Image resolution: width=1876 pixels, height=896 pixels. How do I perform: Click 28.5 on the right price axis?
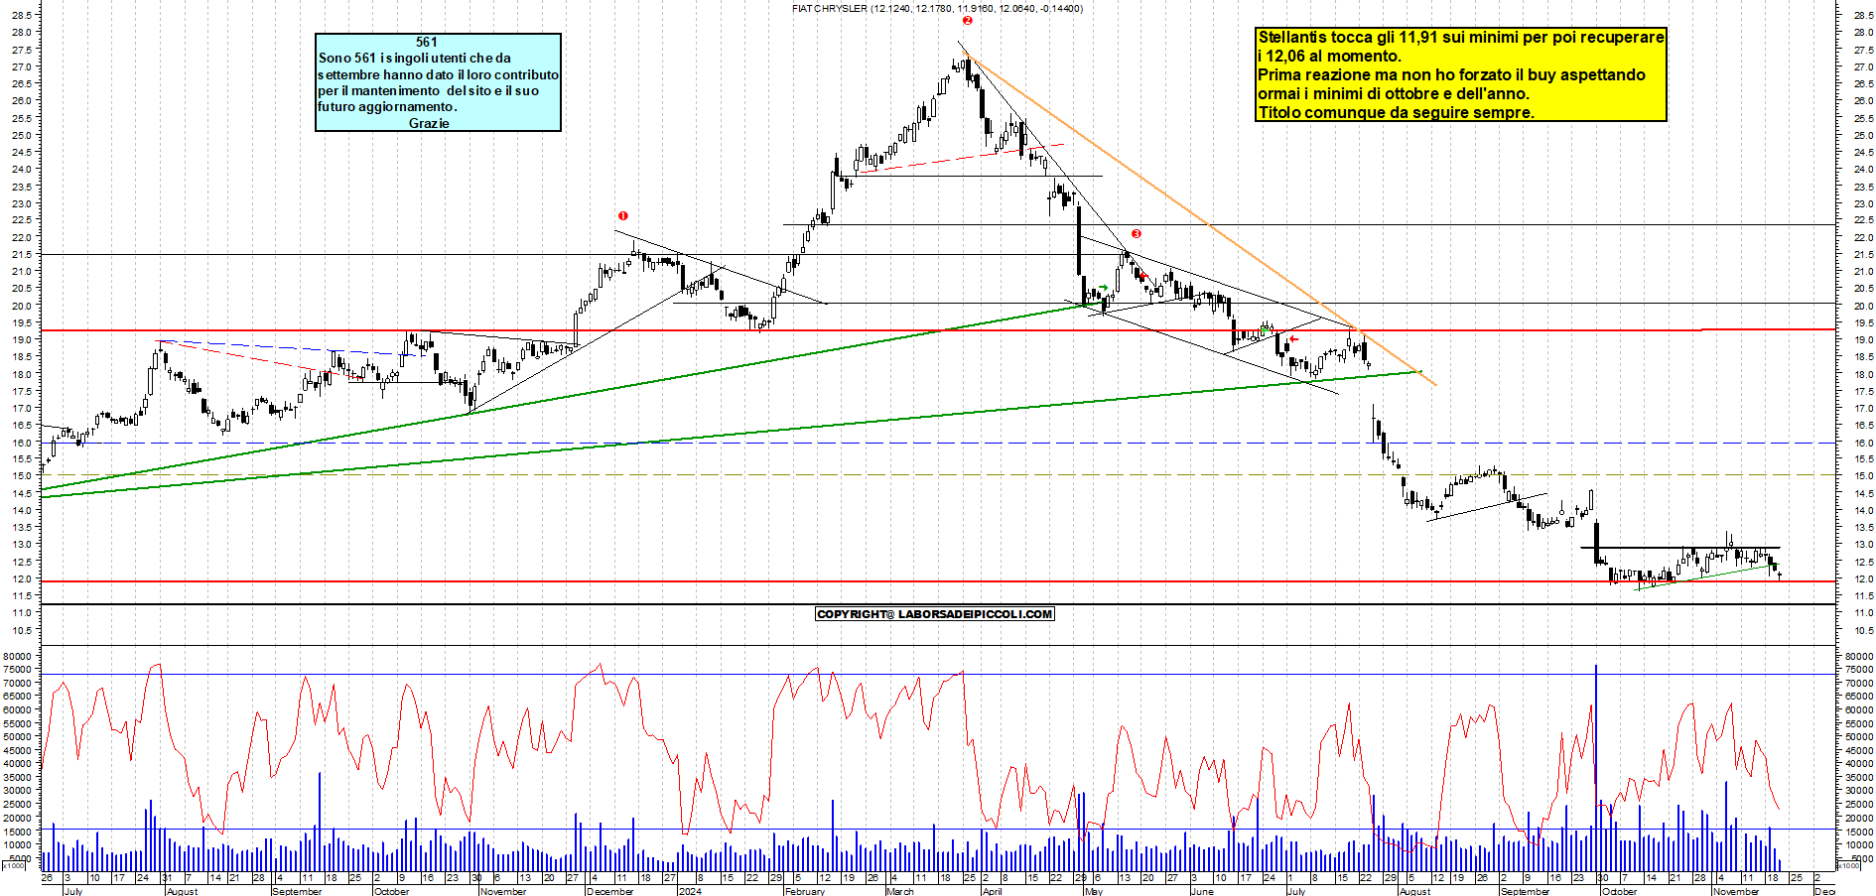pos(1862,15)
